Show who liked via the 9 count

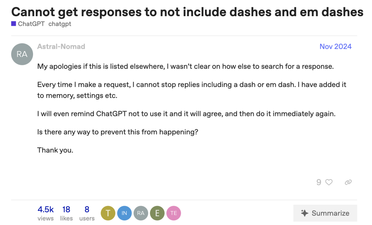click(x=319, y=182)
